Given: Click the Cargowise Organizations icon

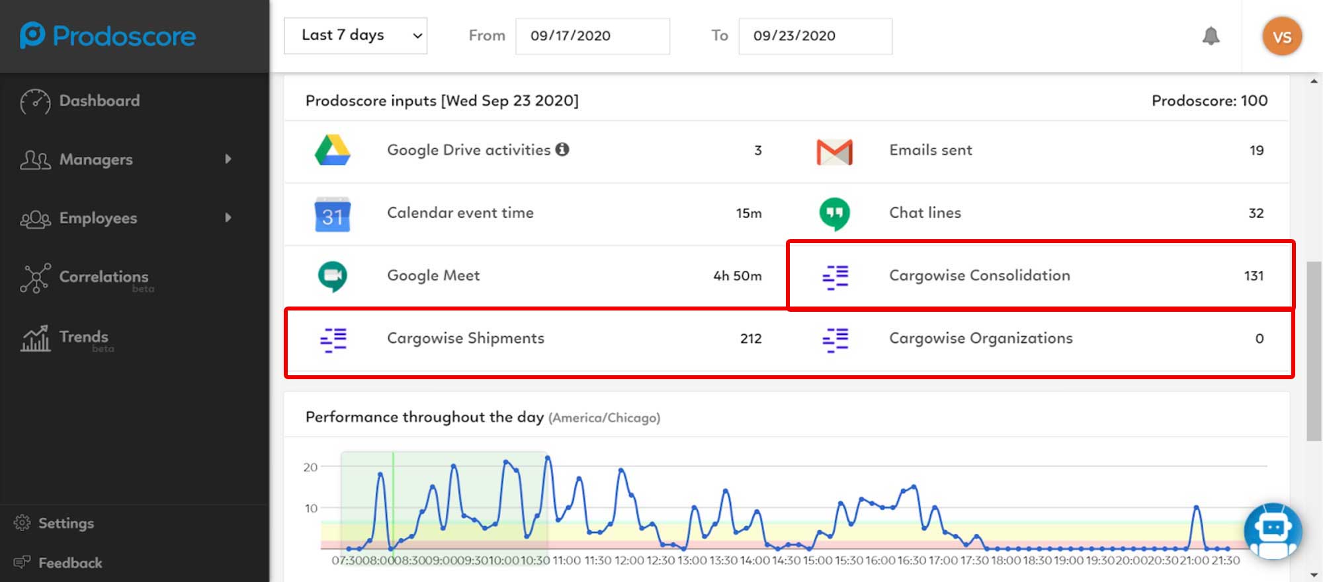Looking at the screenshot, I should click(x=835, y=340).
